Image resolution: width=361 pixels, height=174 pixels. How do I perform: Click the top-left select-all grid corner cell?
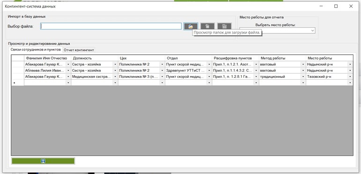coord(18,58)
